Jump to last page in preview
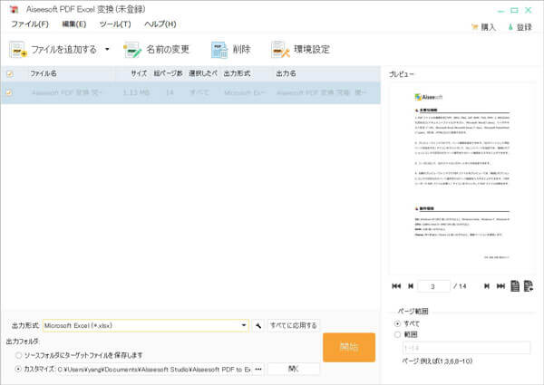 coord(500,286)
